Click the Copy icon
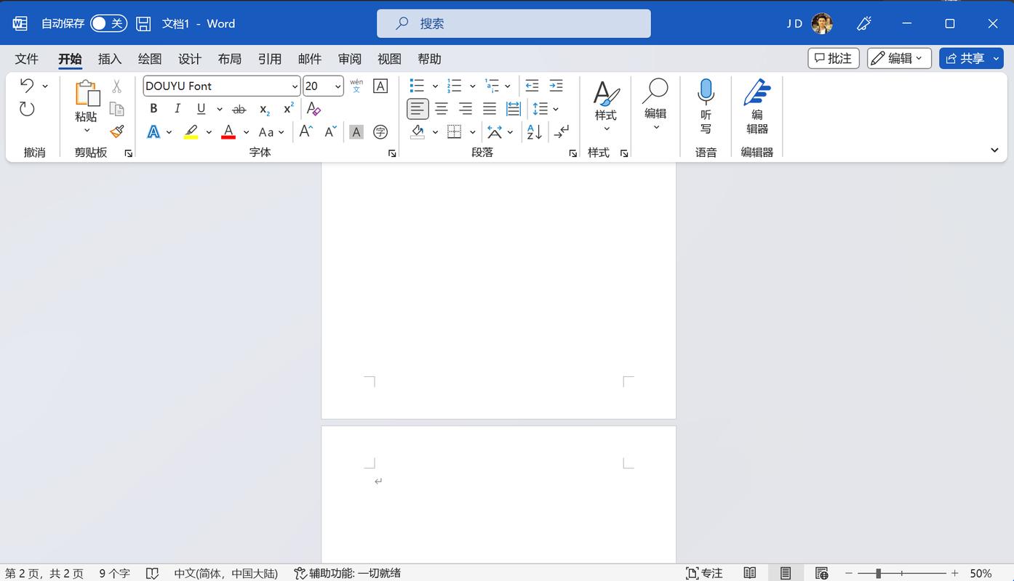The image size is (1014, 581). (x=116, y=109)
